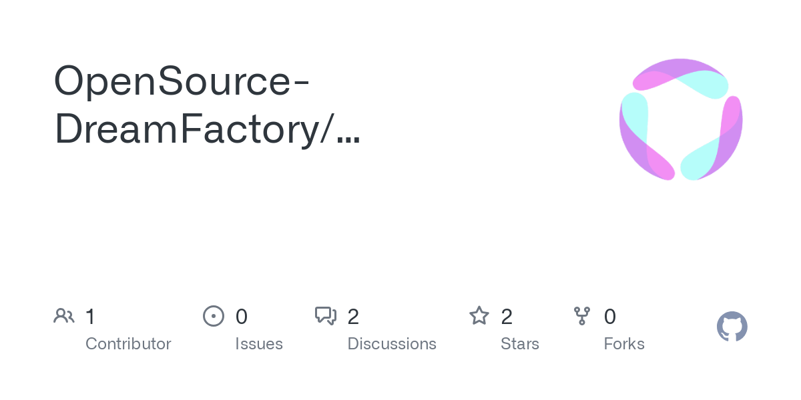801x400 pixels.
Task: Click the discussions count number 2
Action: (353, 317)
